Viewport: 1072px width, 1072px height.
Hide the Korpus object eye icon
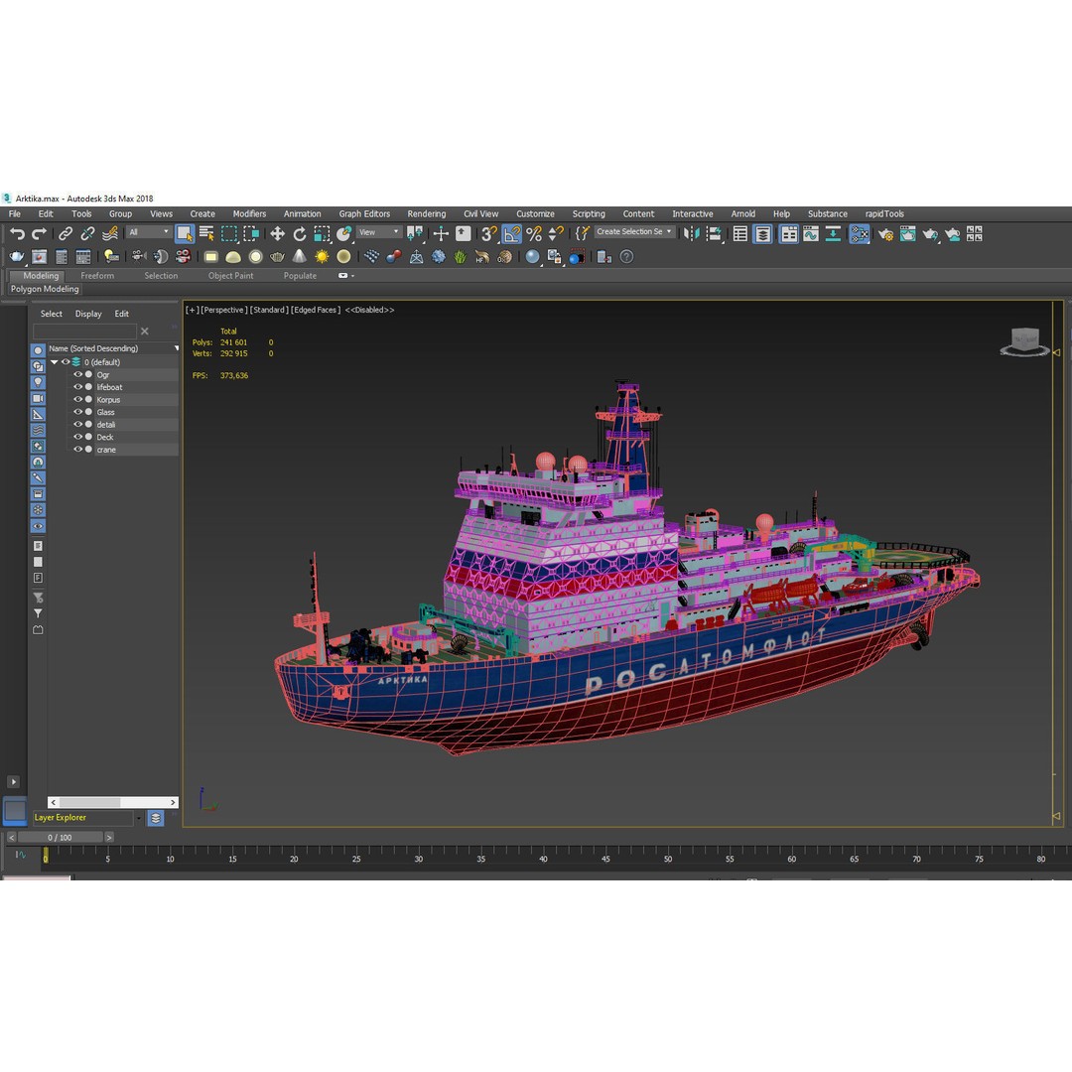pos(78,399)
